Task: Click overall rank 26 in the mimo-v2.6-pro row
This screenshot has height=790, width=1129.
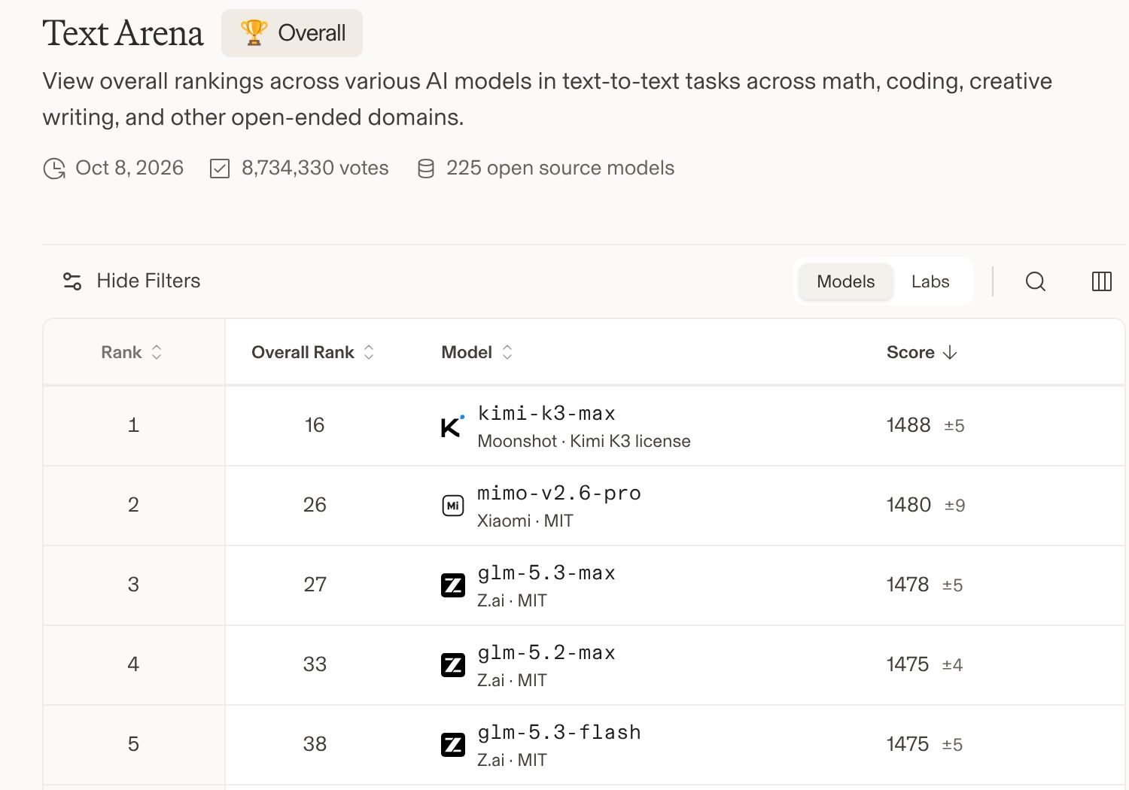Action: pos(315,505)
